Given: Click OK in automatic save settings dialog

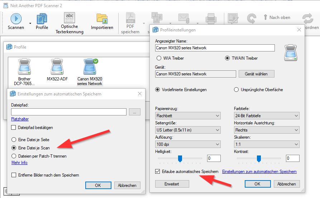Looking at the screenshot, I should click(98, 185).
